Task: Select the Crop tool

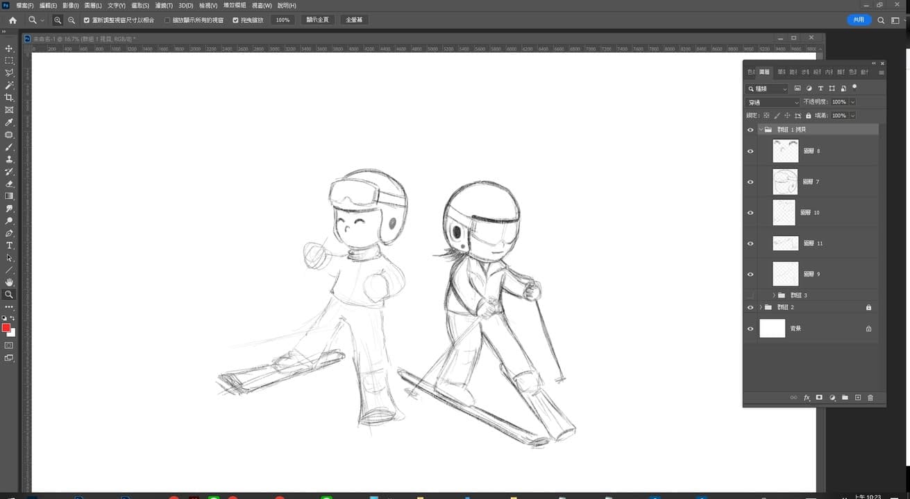Action: pos(9,98)
